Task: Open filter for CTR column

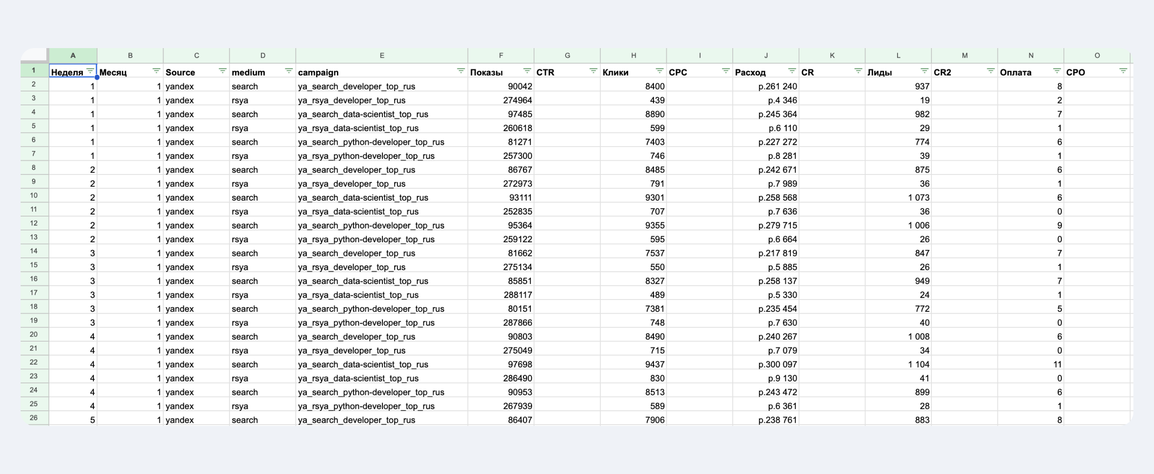Action: 593,71
